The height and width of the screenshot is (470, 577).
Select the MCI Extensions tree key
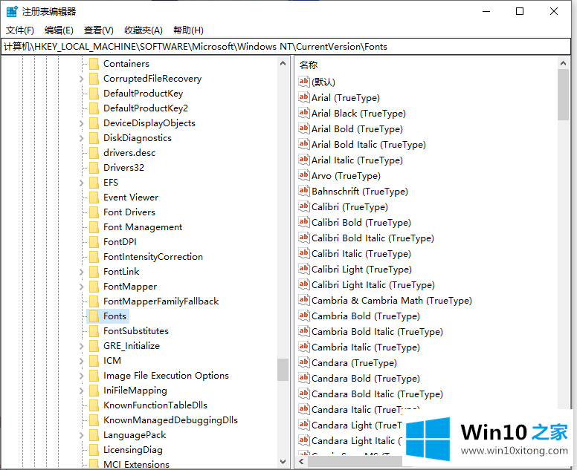coord(136,464)
